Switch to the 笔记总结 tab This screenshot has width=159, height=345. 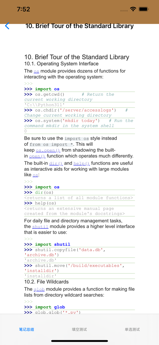[26, 330]
